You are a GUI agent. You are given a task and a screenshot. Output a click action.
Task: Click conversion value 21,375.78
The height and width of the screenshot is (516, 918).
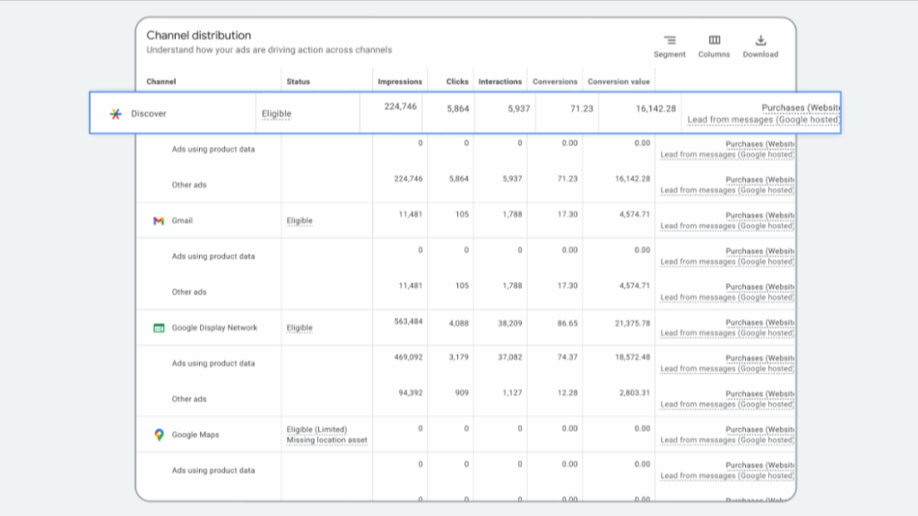(x=632, y=322)
